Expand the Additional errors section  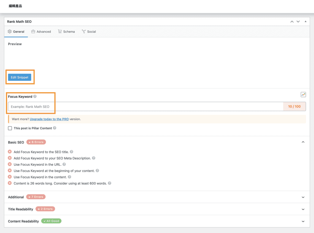tap(303, 197)
